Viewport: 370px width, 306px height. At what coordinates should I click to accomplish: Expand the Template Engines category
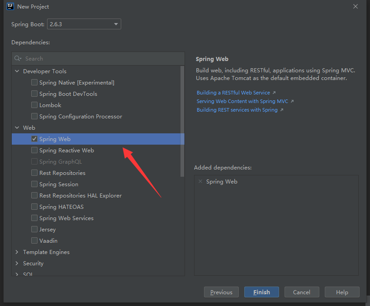[17, 252]
